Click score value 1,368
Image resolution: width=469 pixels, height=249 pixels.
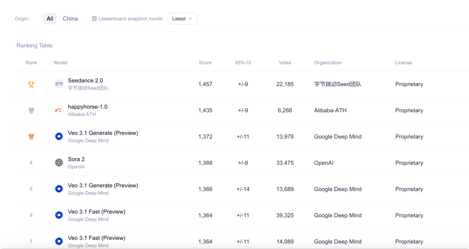(205, 163)
